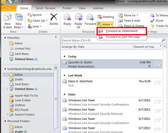
Task: Collapse the Last Week group
Action: [64, 75]
